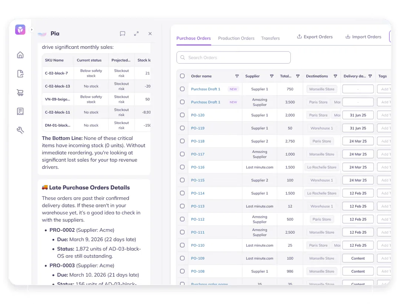Click the Export Orders upload icon
The height and width of the screenshot is (304, 400).
(x=299, y=36)
